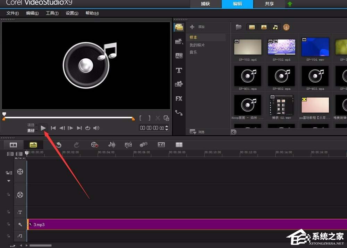Image resolution: width=347 pixels, height=248 pixels.
Task: Open the 设置 (Settings) menu
Action: 72,13
